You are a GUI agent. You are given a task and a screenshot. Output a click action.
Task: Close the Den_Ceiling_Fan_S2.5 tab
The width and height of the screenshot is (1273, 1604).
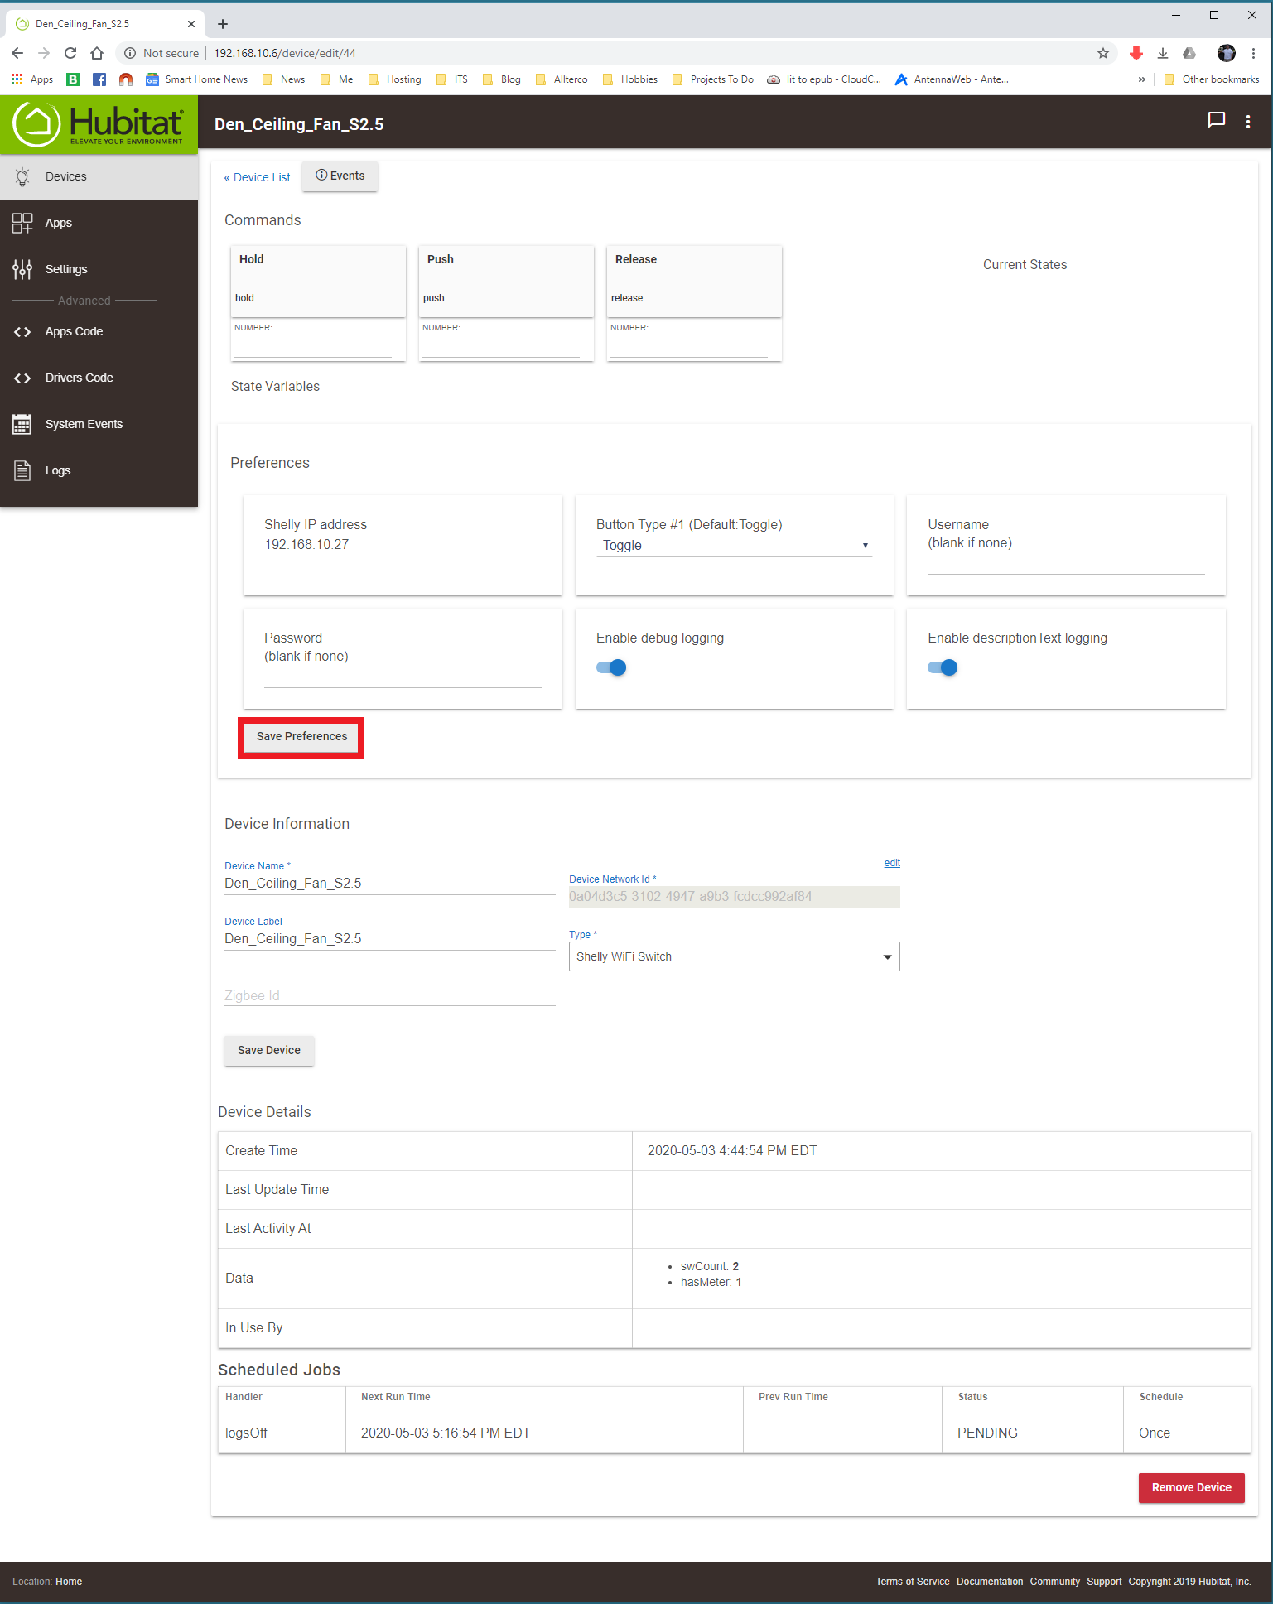point(191,24)
